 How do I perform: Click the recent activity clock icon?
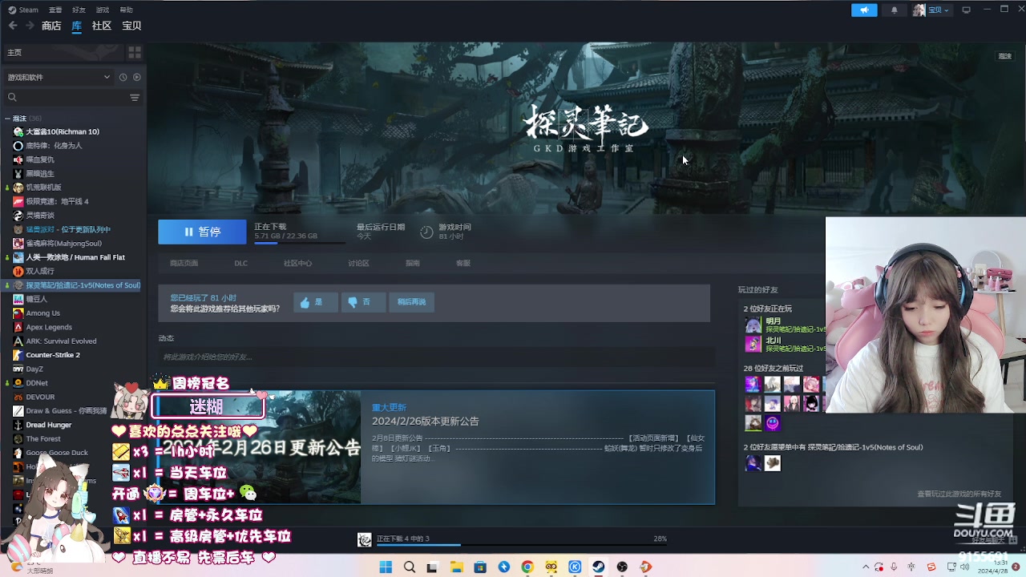point(123,77)
